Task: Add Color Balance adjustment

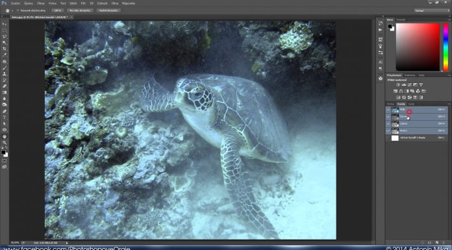Action: tap(401, 91)
